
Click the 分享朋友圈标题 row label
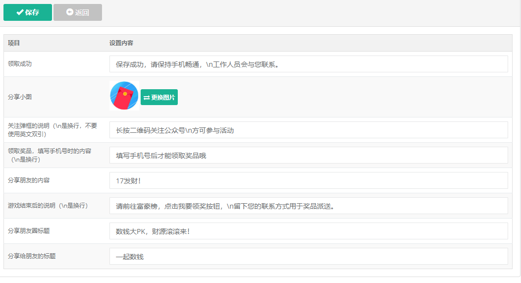click(29, 230)
